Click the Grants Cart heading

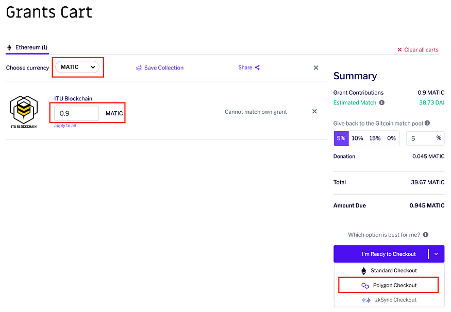49,12
